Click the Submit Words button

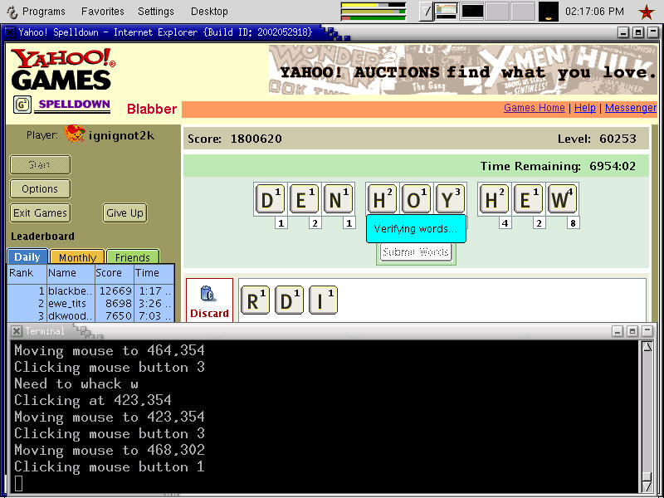(416, 252)
